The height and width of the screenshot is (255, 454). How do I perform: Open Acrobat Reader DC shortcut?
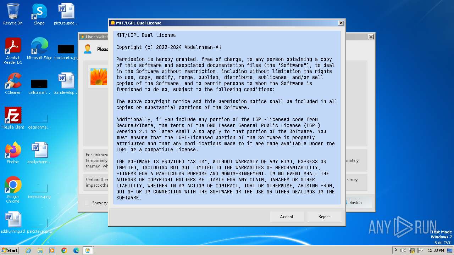[x=13, y=51]
